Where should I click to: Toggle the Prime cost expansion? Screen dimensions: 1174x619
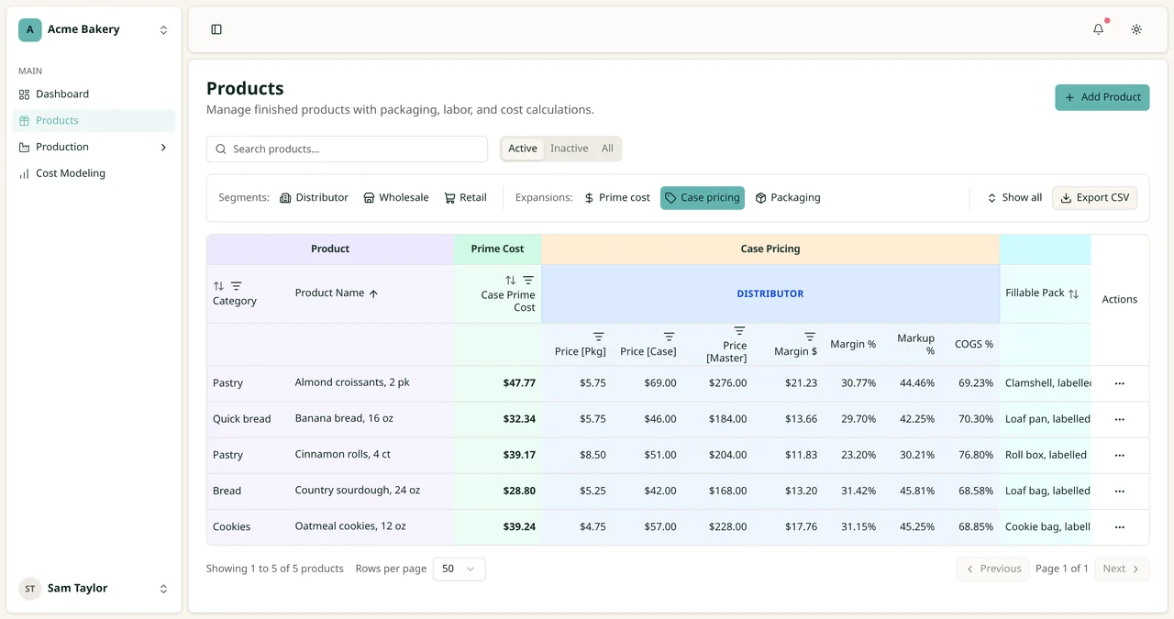pos(617,197)
